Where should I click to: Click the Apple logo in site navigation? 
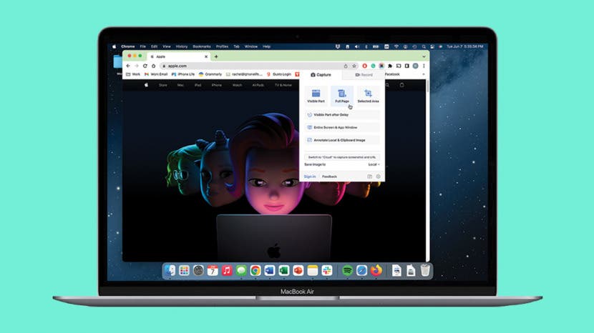pyautogui.click(x=146, y=85)
